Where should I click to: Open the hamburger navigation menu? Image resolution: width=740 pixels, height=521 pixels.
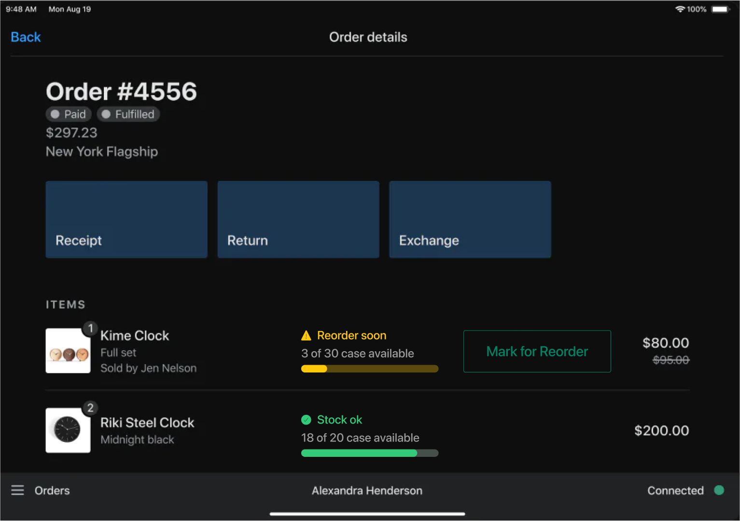pyautogui.click(x=17, y=490)
